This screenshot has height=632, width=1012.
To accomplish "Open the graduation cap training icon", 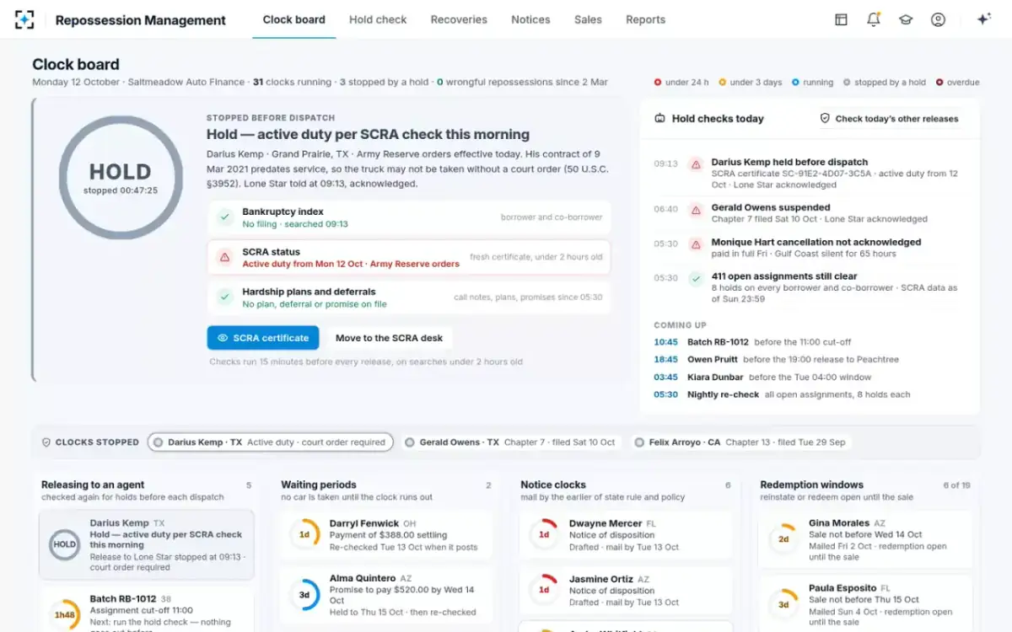I will [x=906, y=19].
